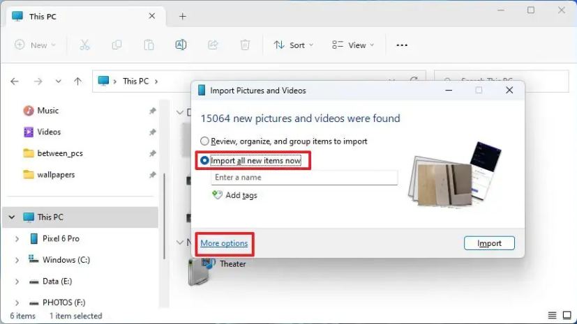Viewport: 577px width, 324px height.
Task: Close the This PC tab
Action: click(x=151, y=16)
